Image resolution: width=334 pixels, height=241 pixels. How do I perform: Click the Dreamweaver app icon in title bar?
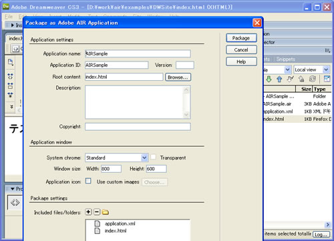pos(6,7)
